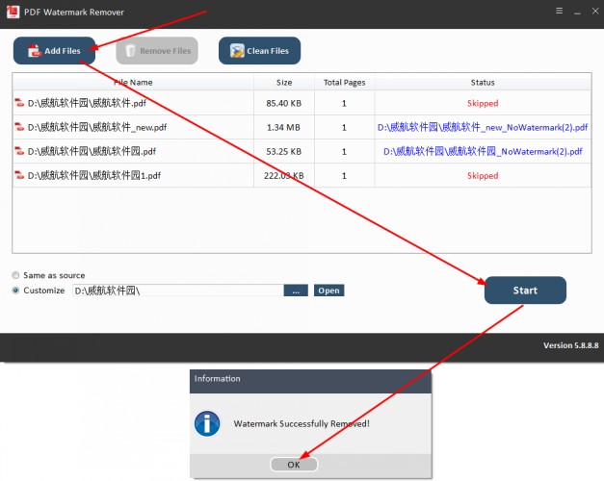This screenshot has width=604, height=481.
Task: Click PDF icon of 53.25 KB file row
Action: (x=19, y=151)
